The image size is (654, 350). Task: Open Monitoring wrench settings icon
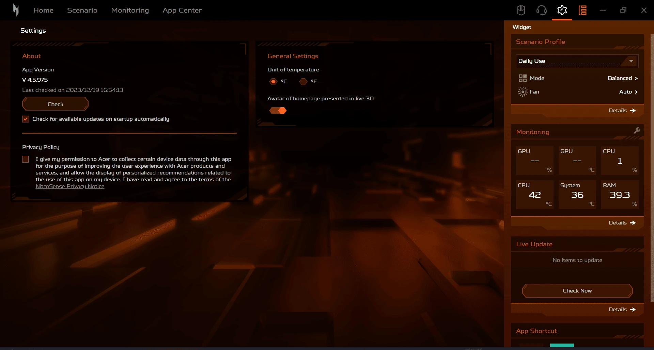pyautogui.click(x=637, y=131)
